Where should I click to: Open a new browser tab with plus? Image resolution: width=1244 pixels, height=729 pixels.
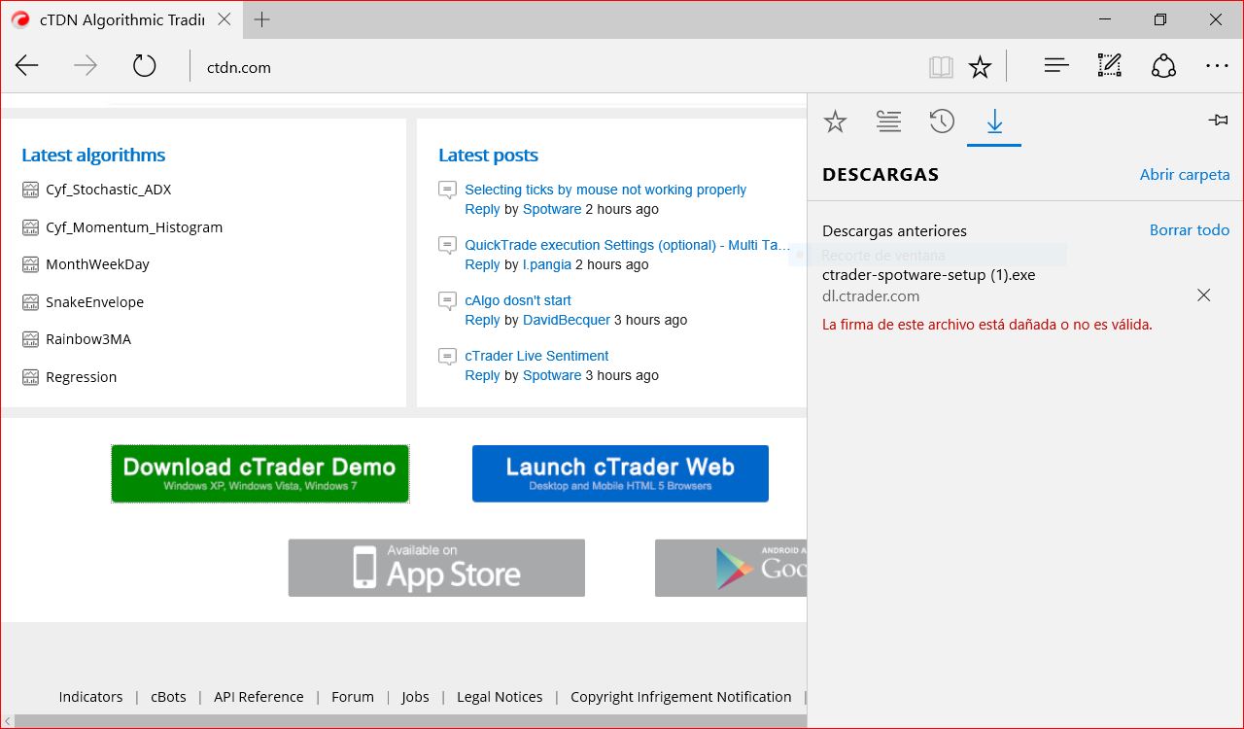(262, 19)
